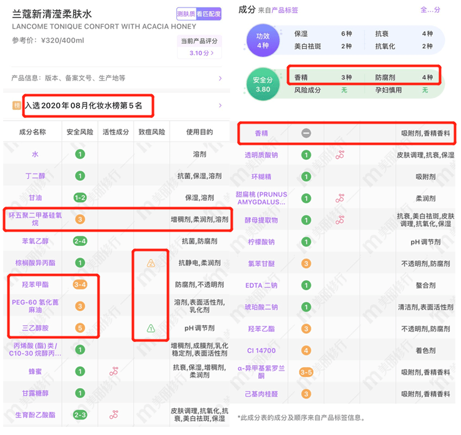Screen dimensions: 461x435
Task: Open ingredient 甘油
Action: [x=35, y=198]
